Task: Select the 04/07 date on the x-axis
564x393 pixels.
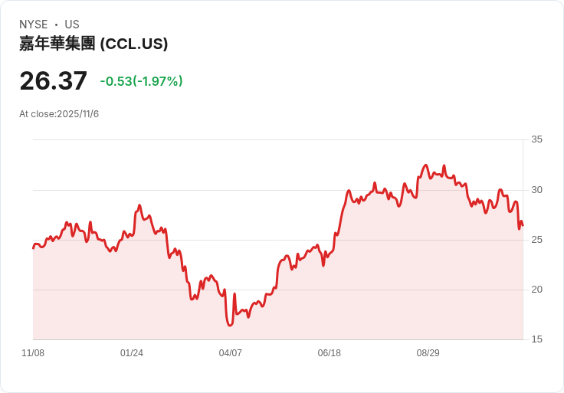Action: coord(231,353)
